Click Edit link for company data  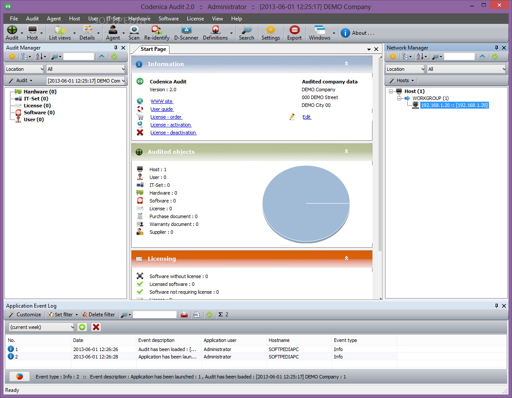pyautogui.click(x=306, y=117)
